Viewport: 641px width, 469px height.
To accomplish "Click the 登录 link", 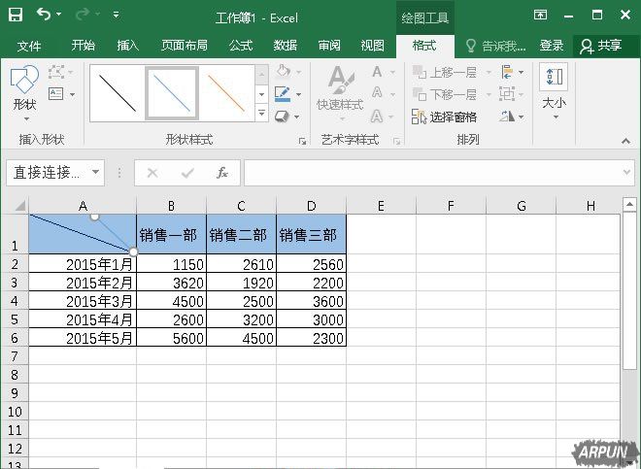I will pyautogui.click(x=552, y=46).
